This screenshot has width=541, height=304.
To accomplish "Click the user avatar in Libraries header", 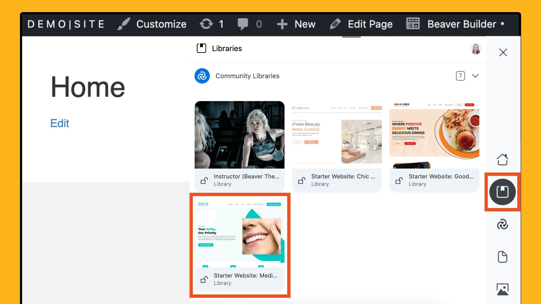I will 476,48.
